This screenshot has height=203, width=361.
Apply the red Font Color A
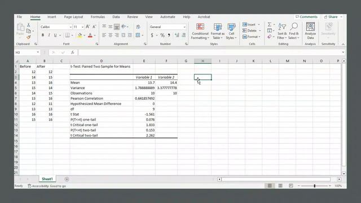(90, 35)
